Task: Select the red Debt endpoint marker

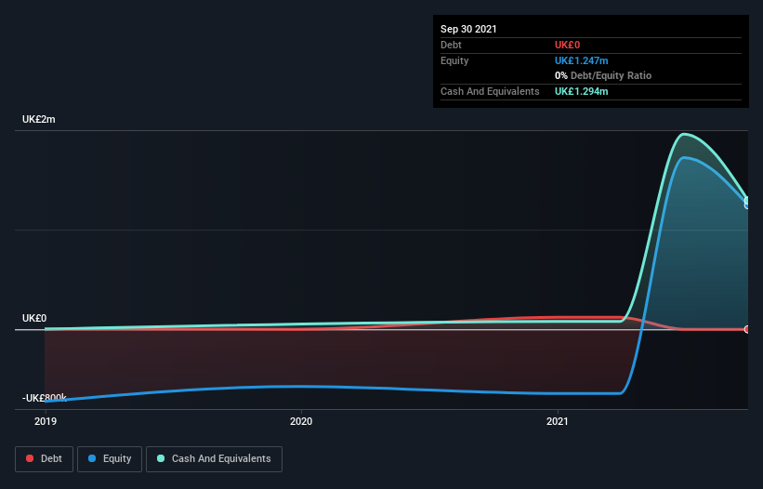Action: tap(747, 329)
